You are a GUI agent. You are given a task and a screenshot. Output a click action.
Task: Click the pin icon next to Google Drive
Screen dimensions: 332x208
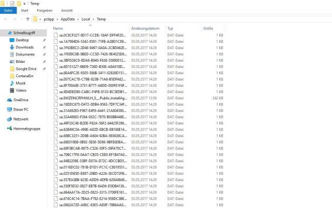click(44, 69)
